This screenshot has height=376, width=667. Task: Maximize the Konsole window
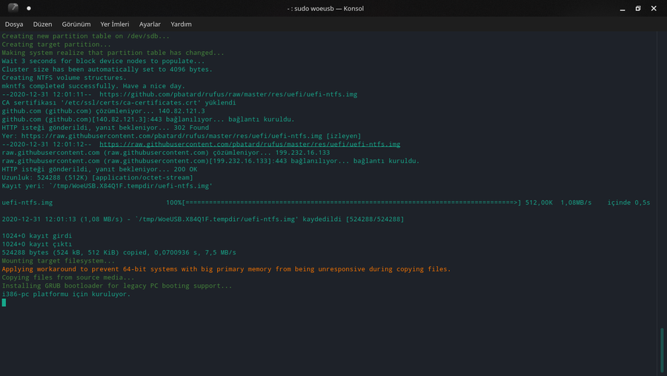(638, 8)
